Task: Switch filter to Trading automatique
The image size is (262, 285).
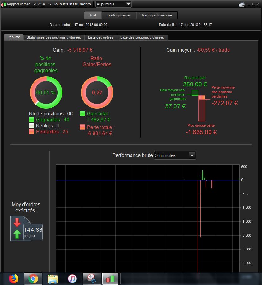Action: pyautogui.click(x=156, y=15)
